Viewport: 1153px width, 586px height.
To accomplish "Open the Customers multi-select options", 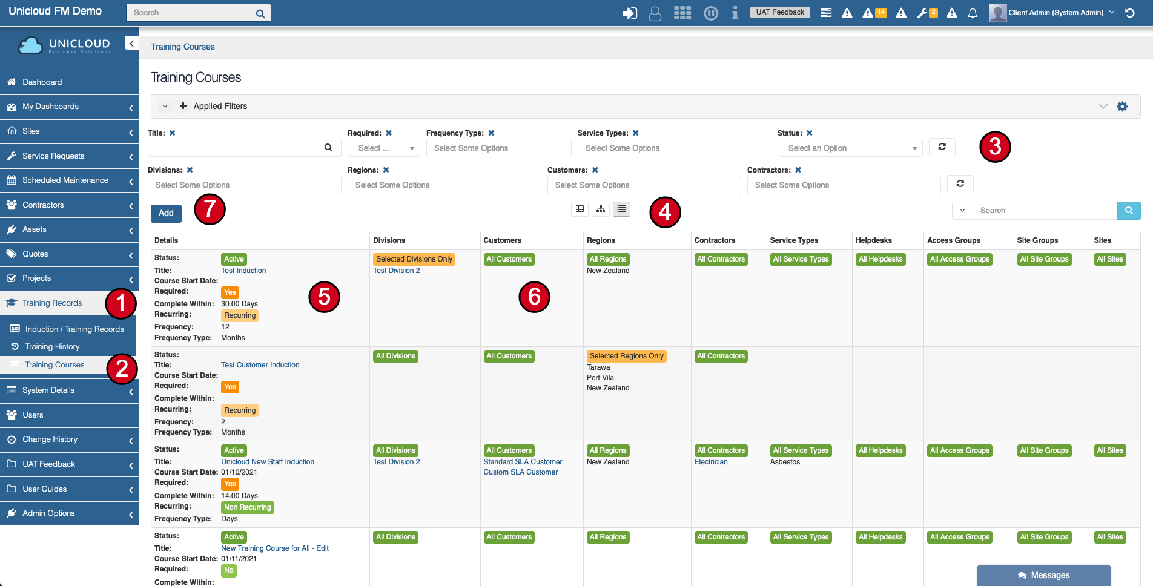I will (x=644, y=185).
